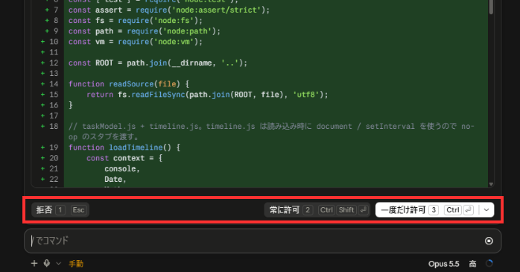Stop generation with the circular stop icon
Viewport: 520px width, 272px height.
pyautogui.click(x=489, y=241)
